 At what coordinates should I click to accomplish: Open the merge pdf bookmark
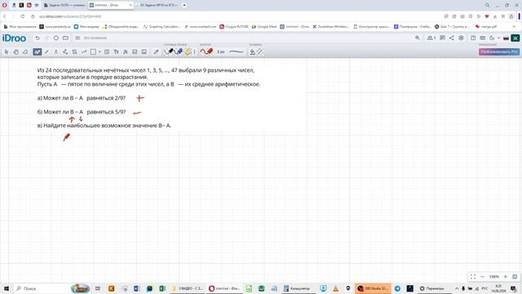point(486,26)
